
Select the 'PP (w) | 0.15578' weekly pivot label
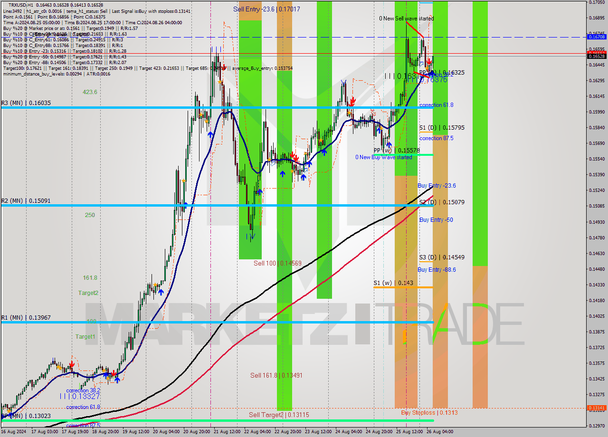click(397, 150)
